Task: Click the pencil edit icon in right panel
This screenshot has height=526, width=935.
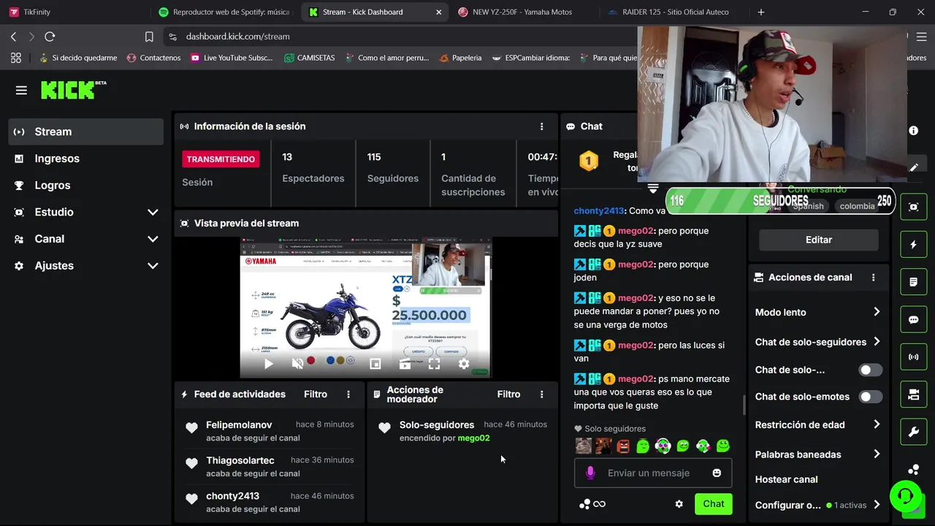Action: pos(914,167)
